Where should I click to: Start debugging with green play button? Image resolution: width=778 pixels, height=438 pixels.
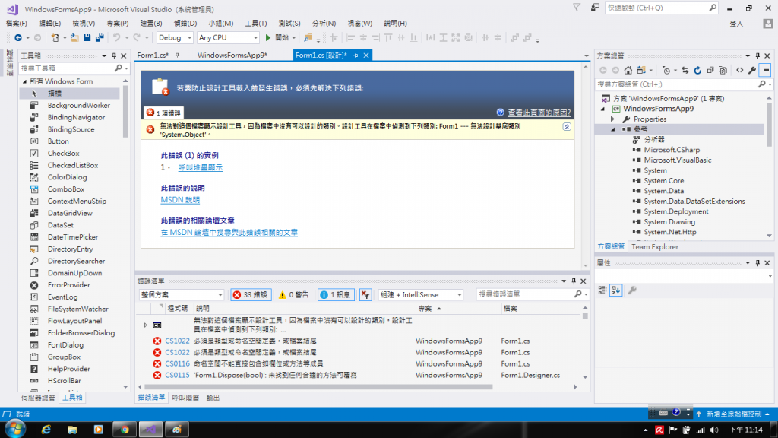coord(268,38)
